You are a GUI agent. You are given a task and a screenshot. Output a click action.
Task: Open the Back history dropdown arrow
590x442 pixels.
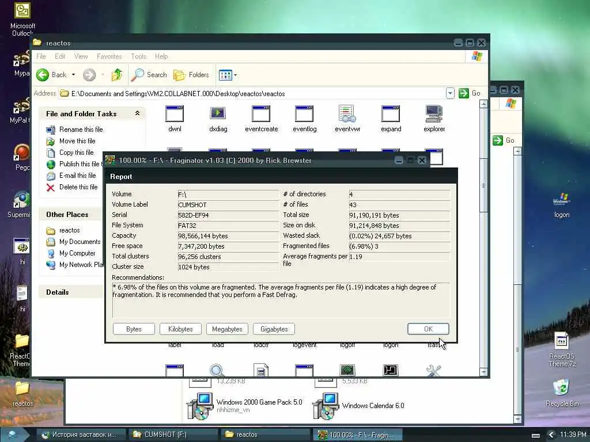pyautogui.click(x=73, y=75)
